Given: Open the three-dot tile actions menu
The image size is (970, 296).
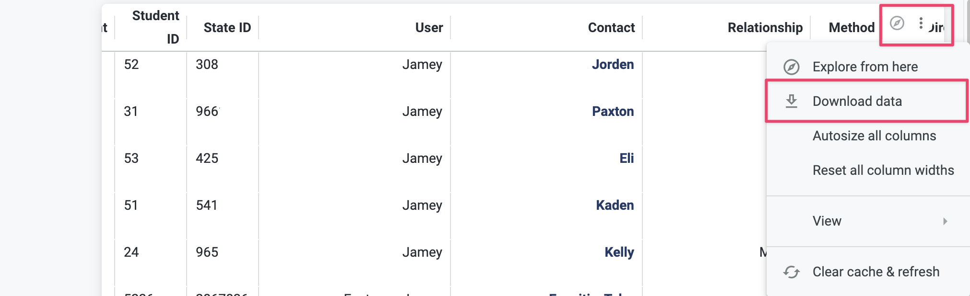Looking at the screenshot, I should pos(921,23).
